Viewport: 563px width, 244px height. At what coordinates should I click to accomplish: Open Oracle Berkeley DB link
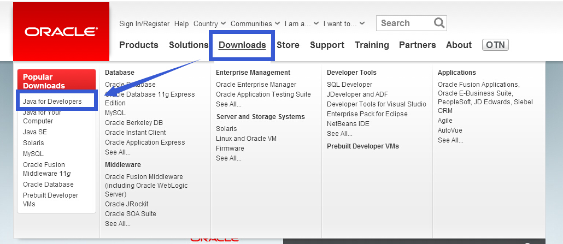[134, 123]
